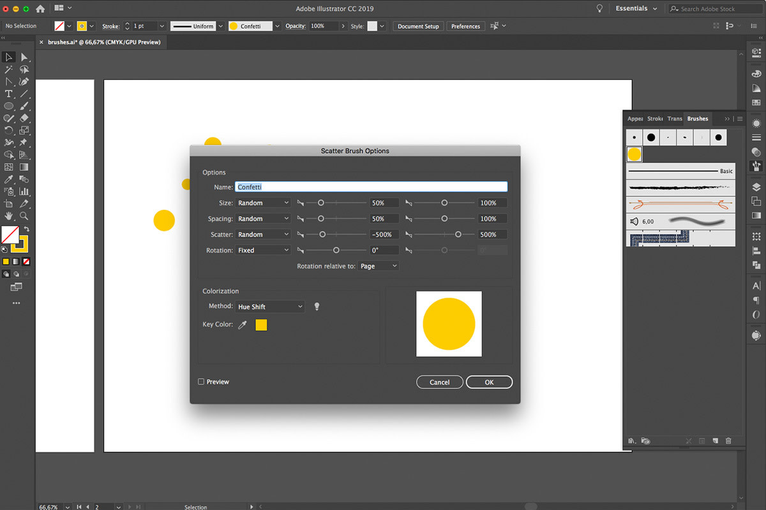Select the Type tool
Screen dimensions: 766x510
click(9, 94)
